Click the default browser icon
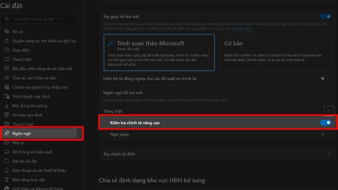Screen dimensions: 338x190 point(7,96)
